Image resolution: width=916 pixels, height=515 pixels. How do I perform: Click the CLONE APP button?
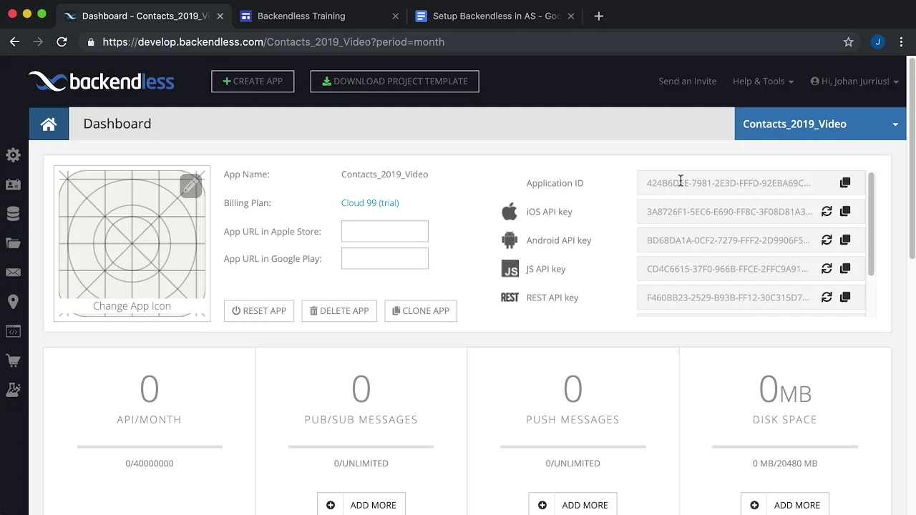click(x=421, y=310)
